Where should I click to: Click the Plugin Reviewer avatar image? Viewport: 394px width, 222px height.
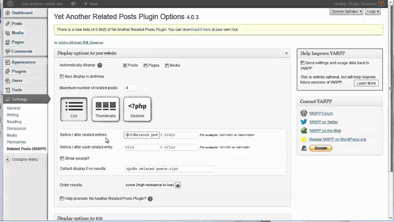click(x=381, y=4)
